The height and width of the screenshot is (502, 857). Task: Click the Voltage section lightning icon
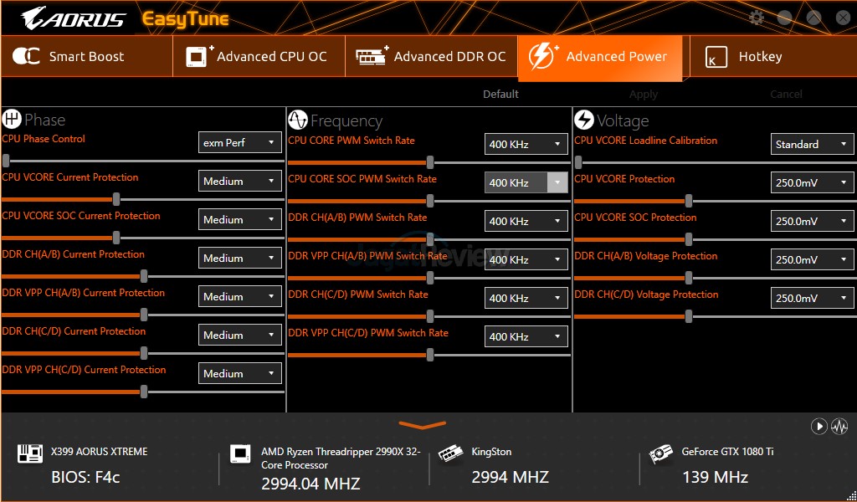[583, 120]
